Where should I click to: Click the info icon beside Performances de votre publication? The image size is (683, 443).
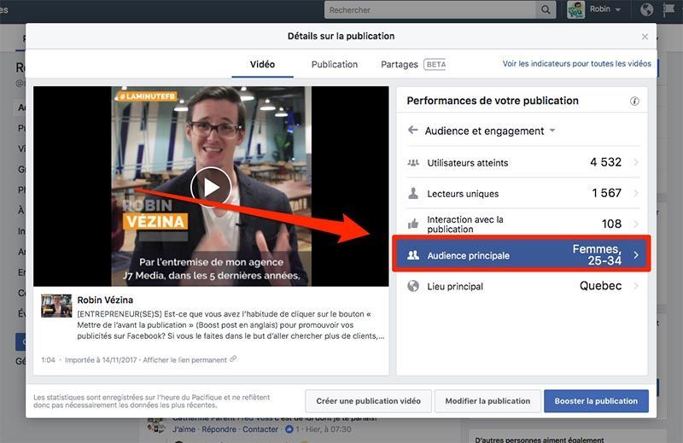coord(634,101)
